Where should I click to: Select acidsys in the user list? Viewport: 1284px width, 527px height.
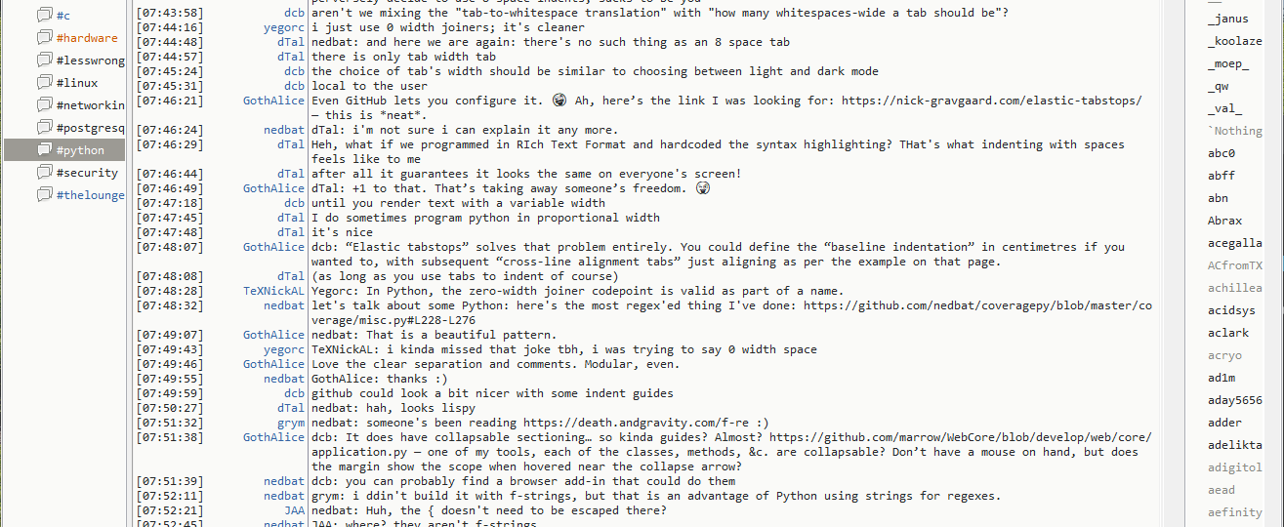[x=1231, y=310]
